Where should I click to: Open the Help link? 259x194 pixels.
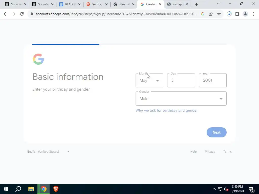pos(193,152)
